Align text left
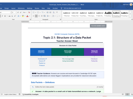Screen dimensions: 133x99 (34, 16)
